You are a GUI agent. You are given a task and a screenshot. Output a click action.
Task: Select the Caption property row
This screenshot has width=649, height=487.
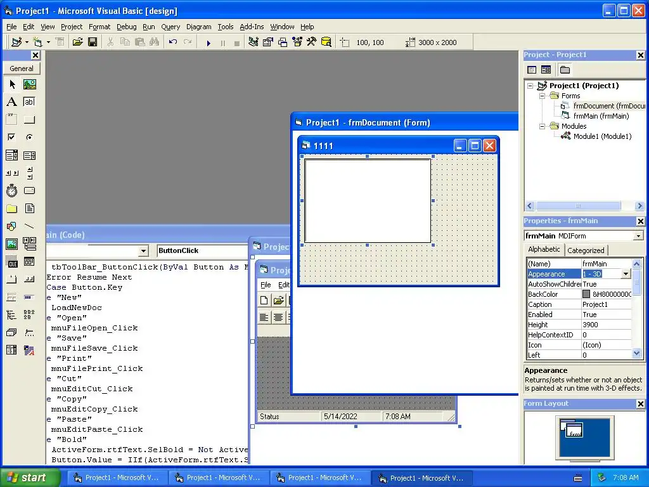579,304
